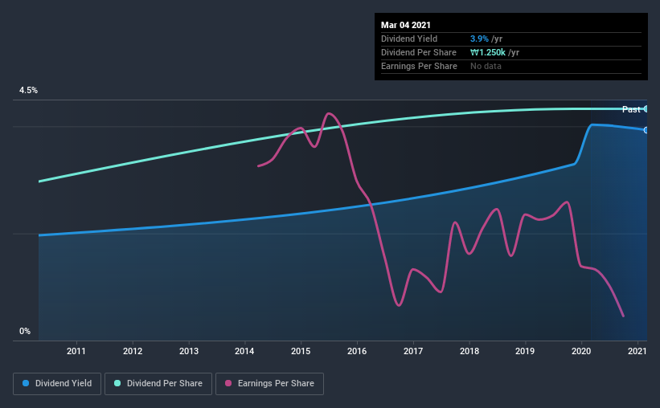Click the ₩1.250k Dividend Per Share value
Image resolution: width=660 pixels, height=408 pixels.
(488, 52)
